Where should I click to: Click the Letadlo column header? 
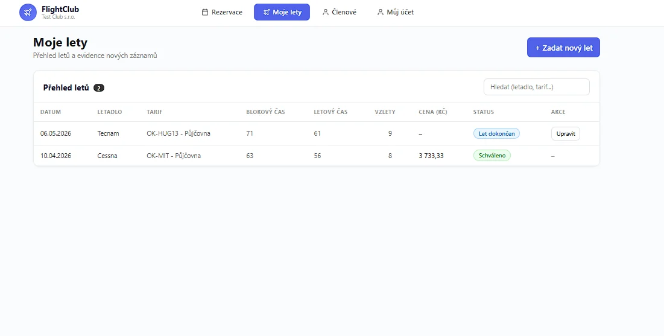click(110, 112)
